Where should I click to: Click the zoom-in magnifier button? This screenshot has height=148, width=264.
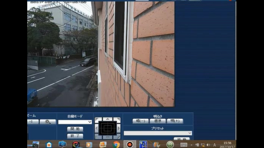point(48,122)
